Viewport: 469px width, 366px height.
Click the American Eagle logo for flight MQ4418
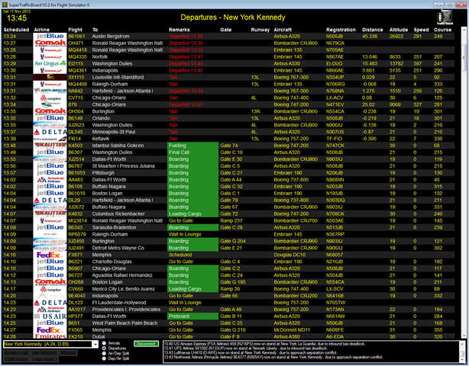coord(50,50)
